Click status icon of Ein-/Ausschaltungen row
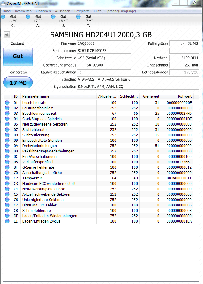 (7, 156)
